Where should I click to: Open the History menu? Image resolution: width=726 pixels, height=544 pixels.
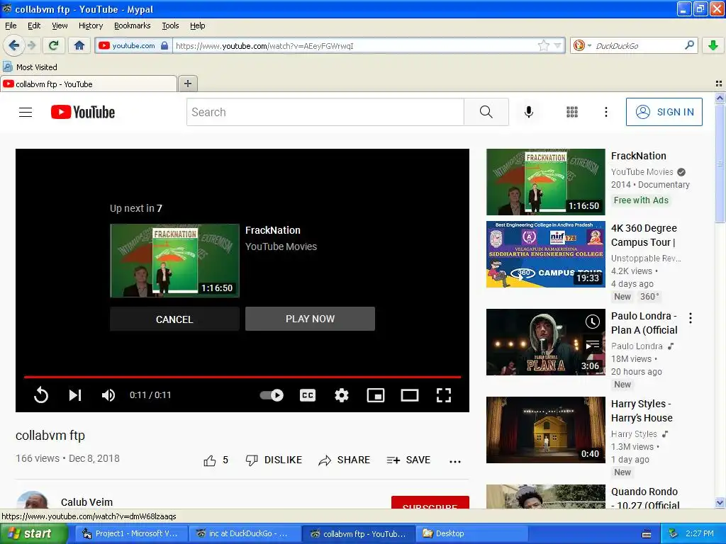click(x=90, y=25)
